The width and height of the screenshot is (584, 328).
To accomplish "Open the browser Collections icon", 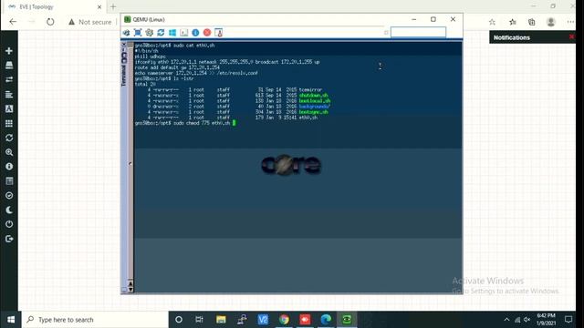I will click(531, 22).
